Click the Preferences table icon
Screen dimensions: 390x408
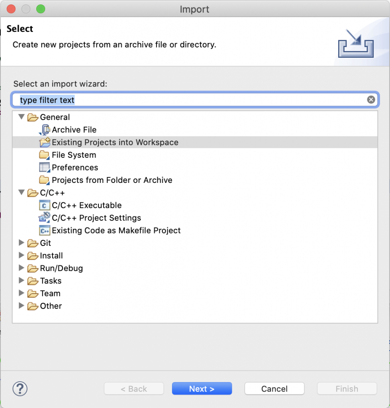click(44, 167)
